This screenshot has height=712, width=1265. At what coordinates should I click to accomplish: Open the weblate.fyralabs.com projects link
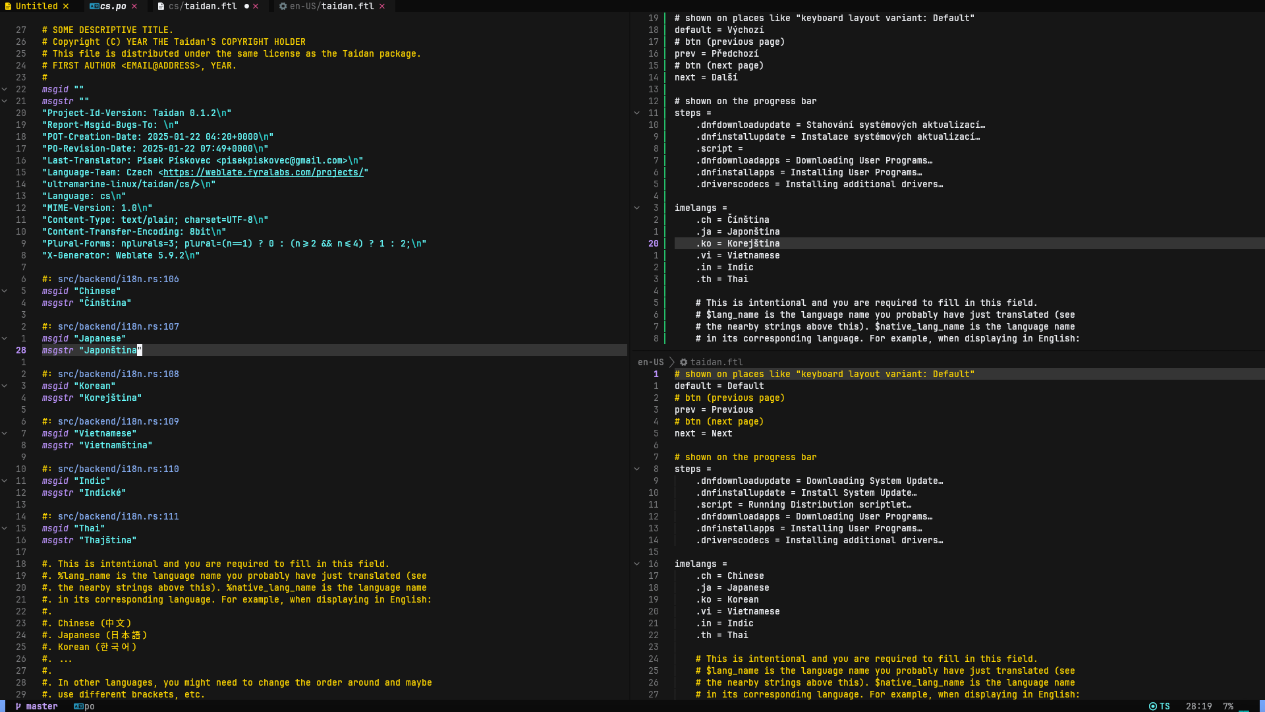pyautogui.click(x=264, y=172)
